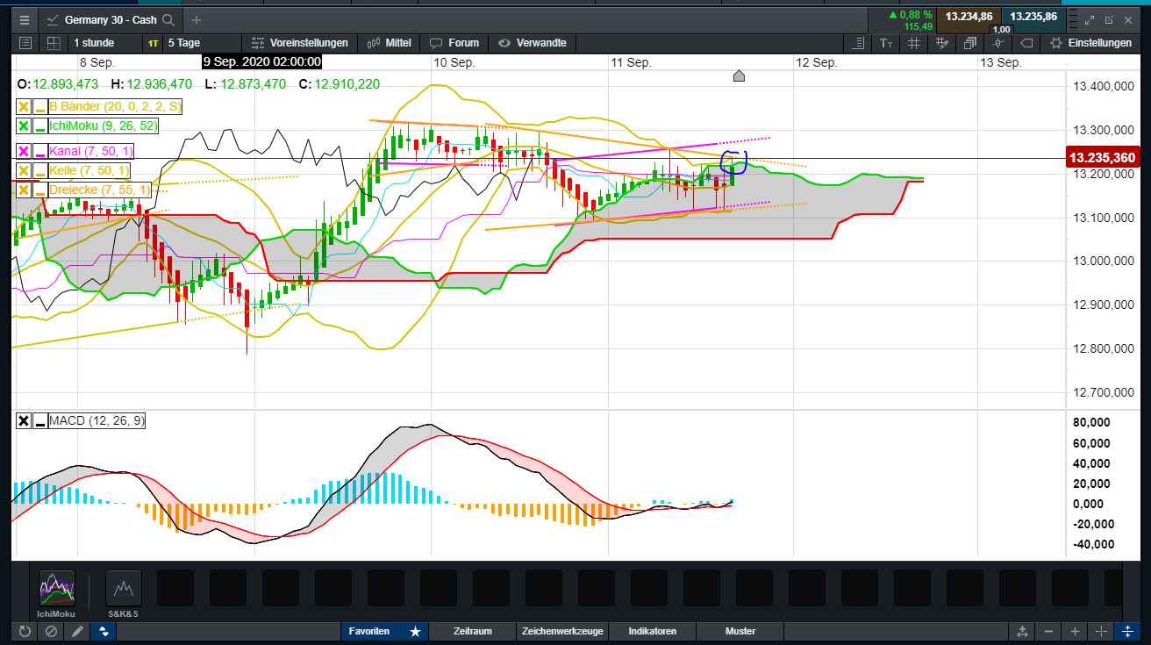Select the text size Tt tool

(887, 43)
